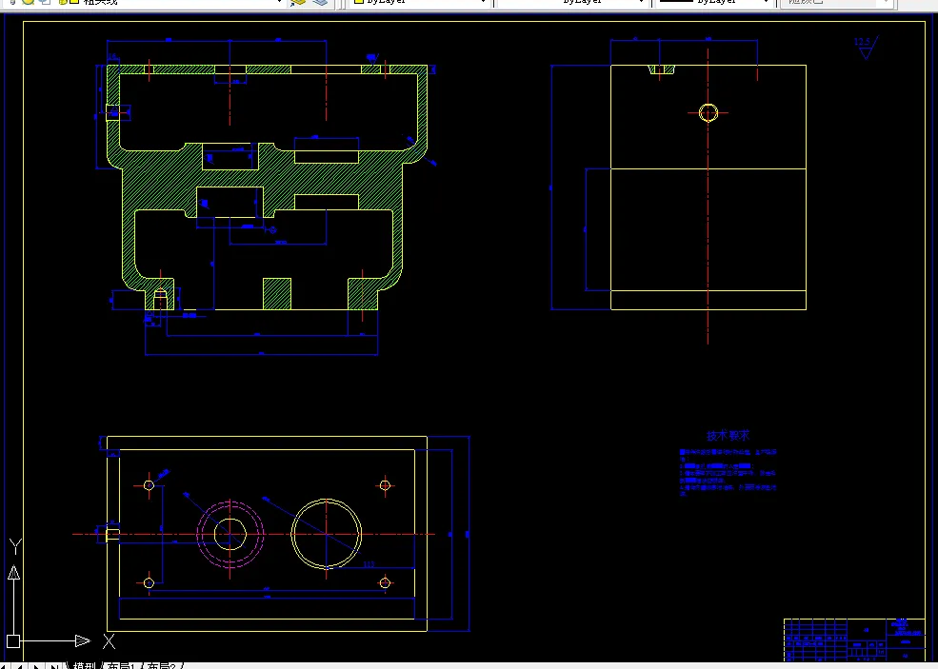Image resolution: width=938 pixels, height=669 pixels.
Task: Select the small circle in the side view
Action: 708,112
